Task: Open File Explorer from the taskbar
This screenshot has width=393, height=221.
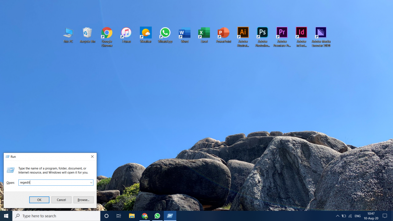Action: [x=131, y=216]
